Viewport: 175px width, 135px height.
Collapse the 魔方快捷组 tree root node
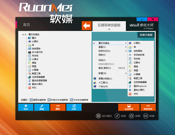tap(23, 34)
